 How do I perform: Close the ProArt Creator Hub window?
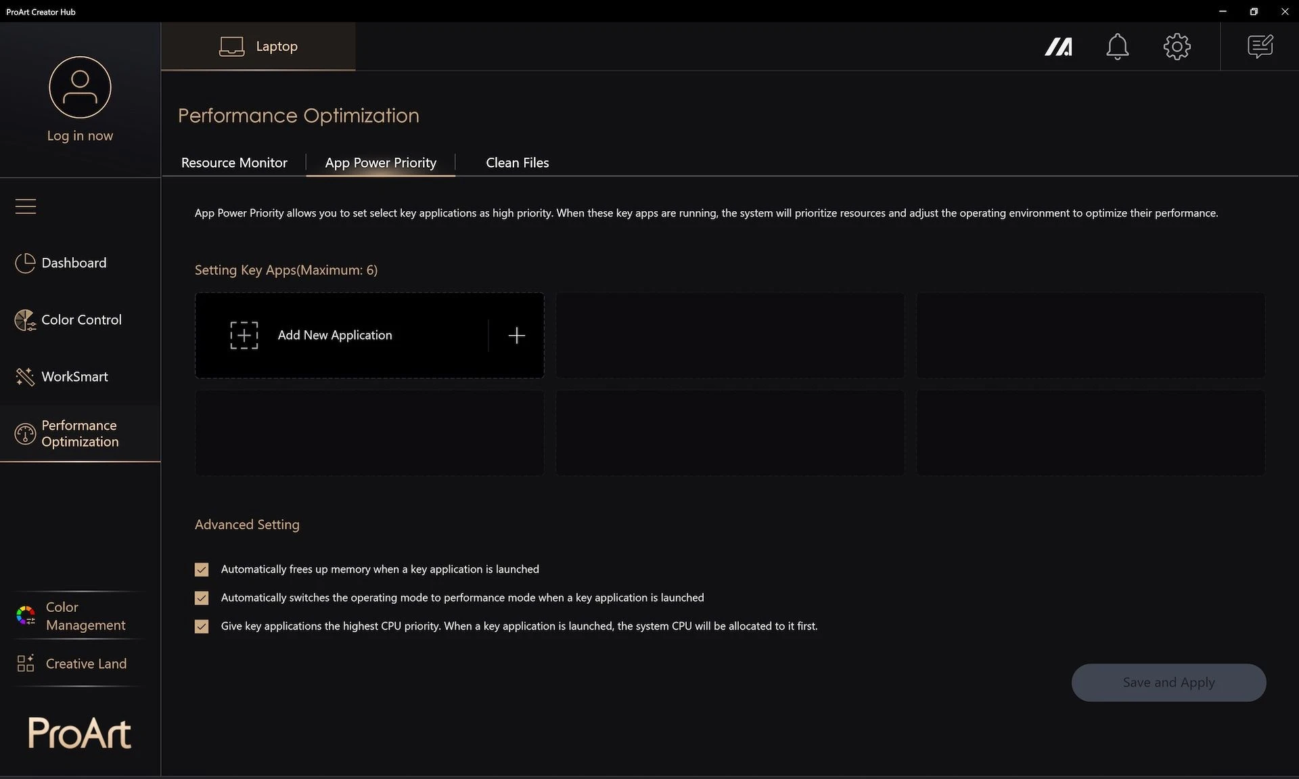pyautogui.click(x=1285, y=12)
